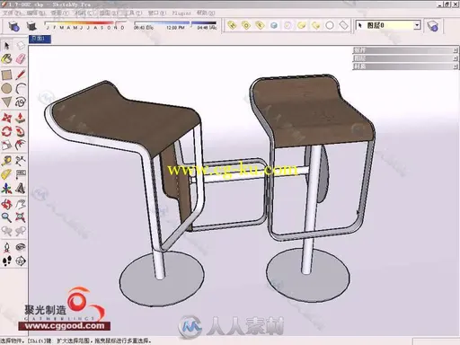Viewport: 460px width, 345px height.
Task: Click the Zoom Extents tool
Action: coord(21,217)
